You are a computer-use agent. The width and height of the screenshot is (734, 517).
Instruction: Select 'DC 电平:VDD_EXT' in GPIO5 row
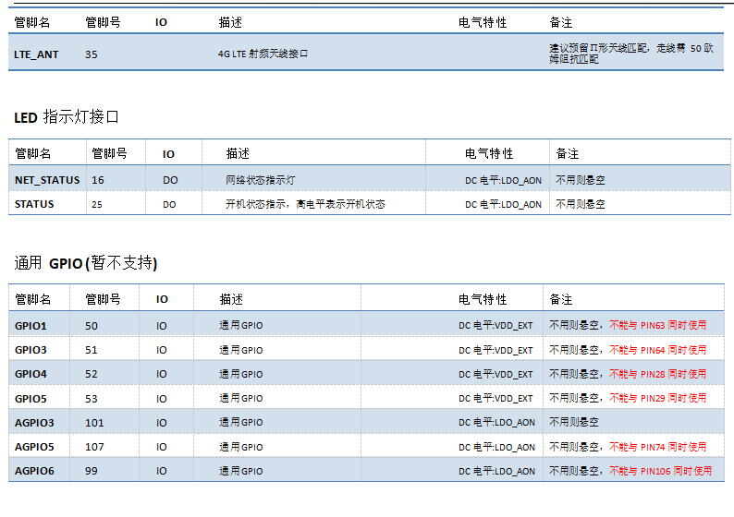coord(495,398)
